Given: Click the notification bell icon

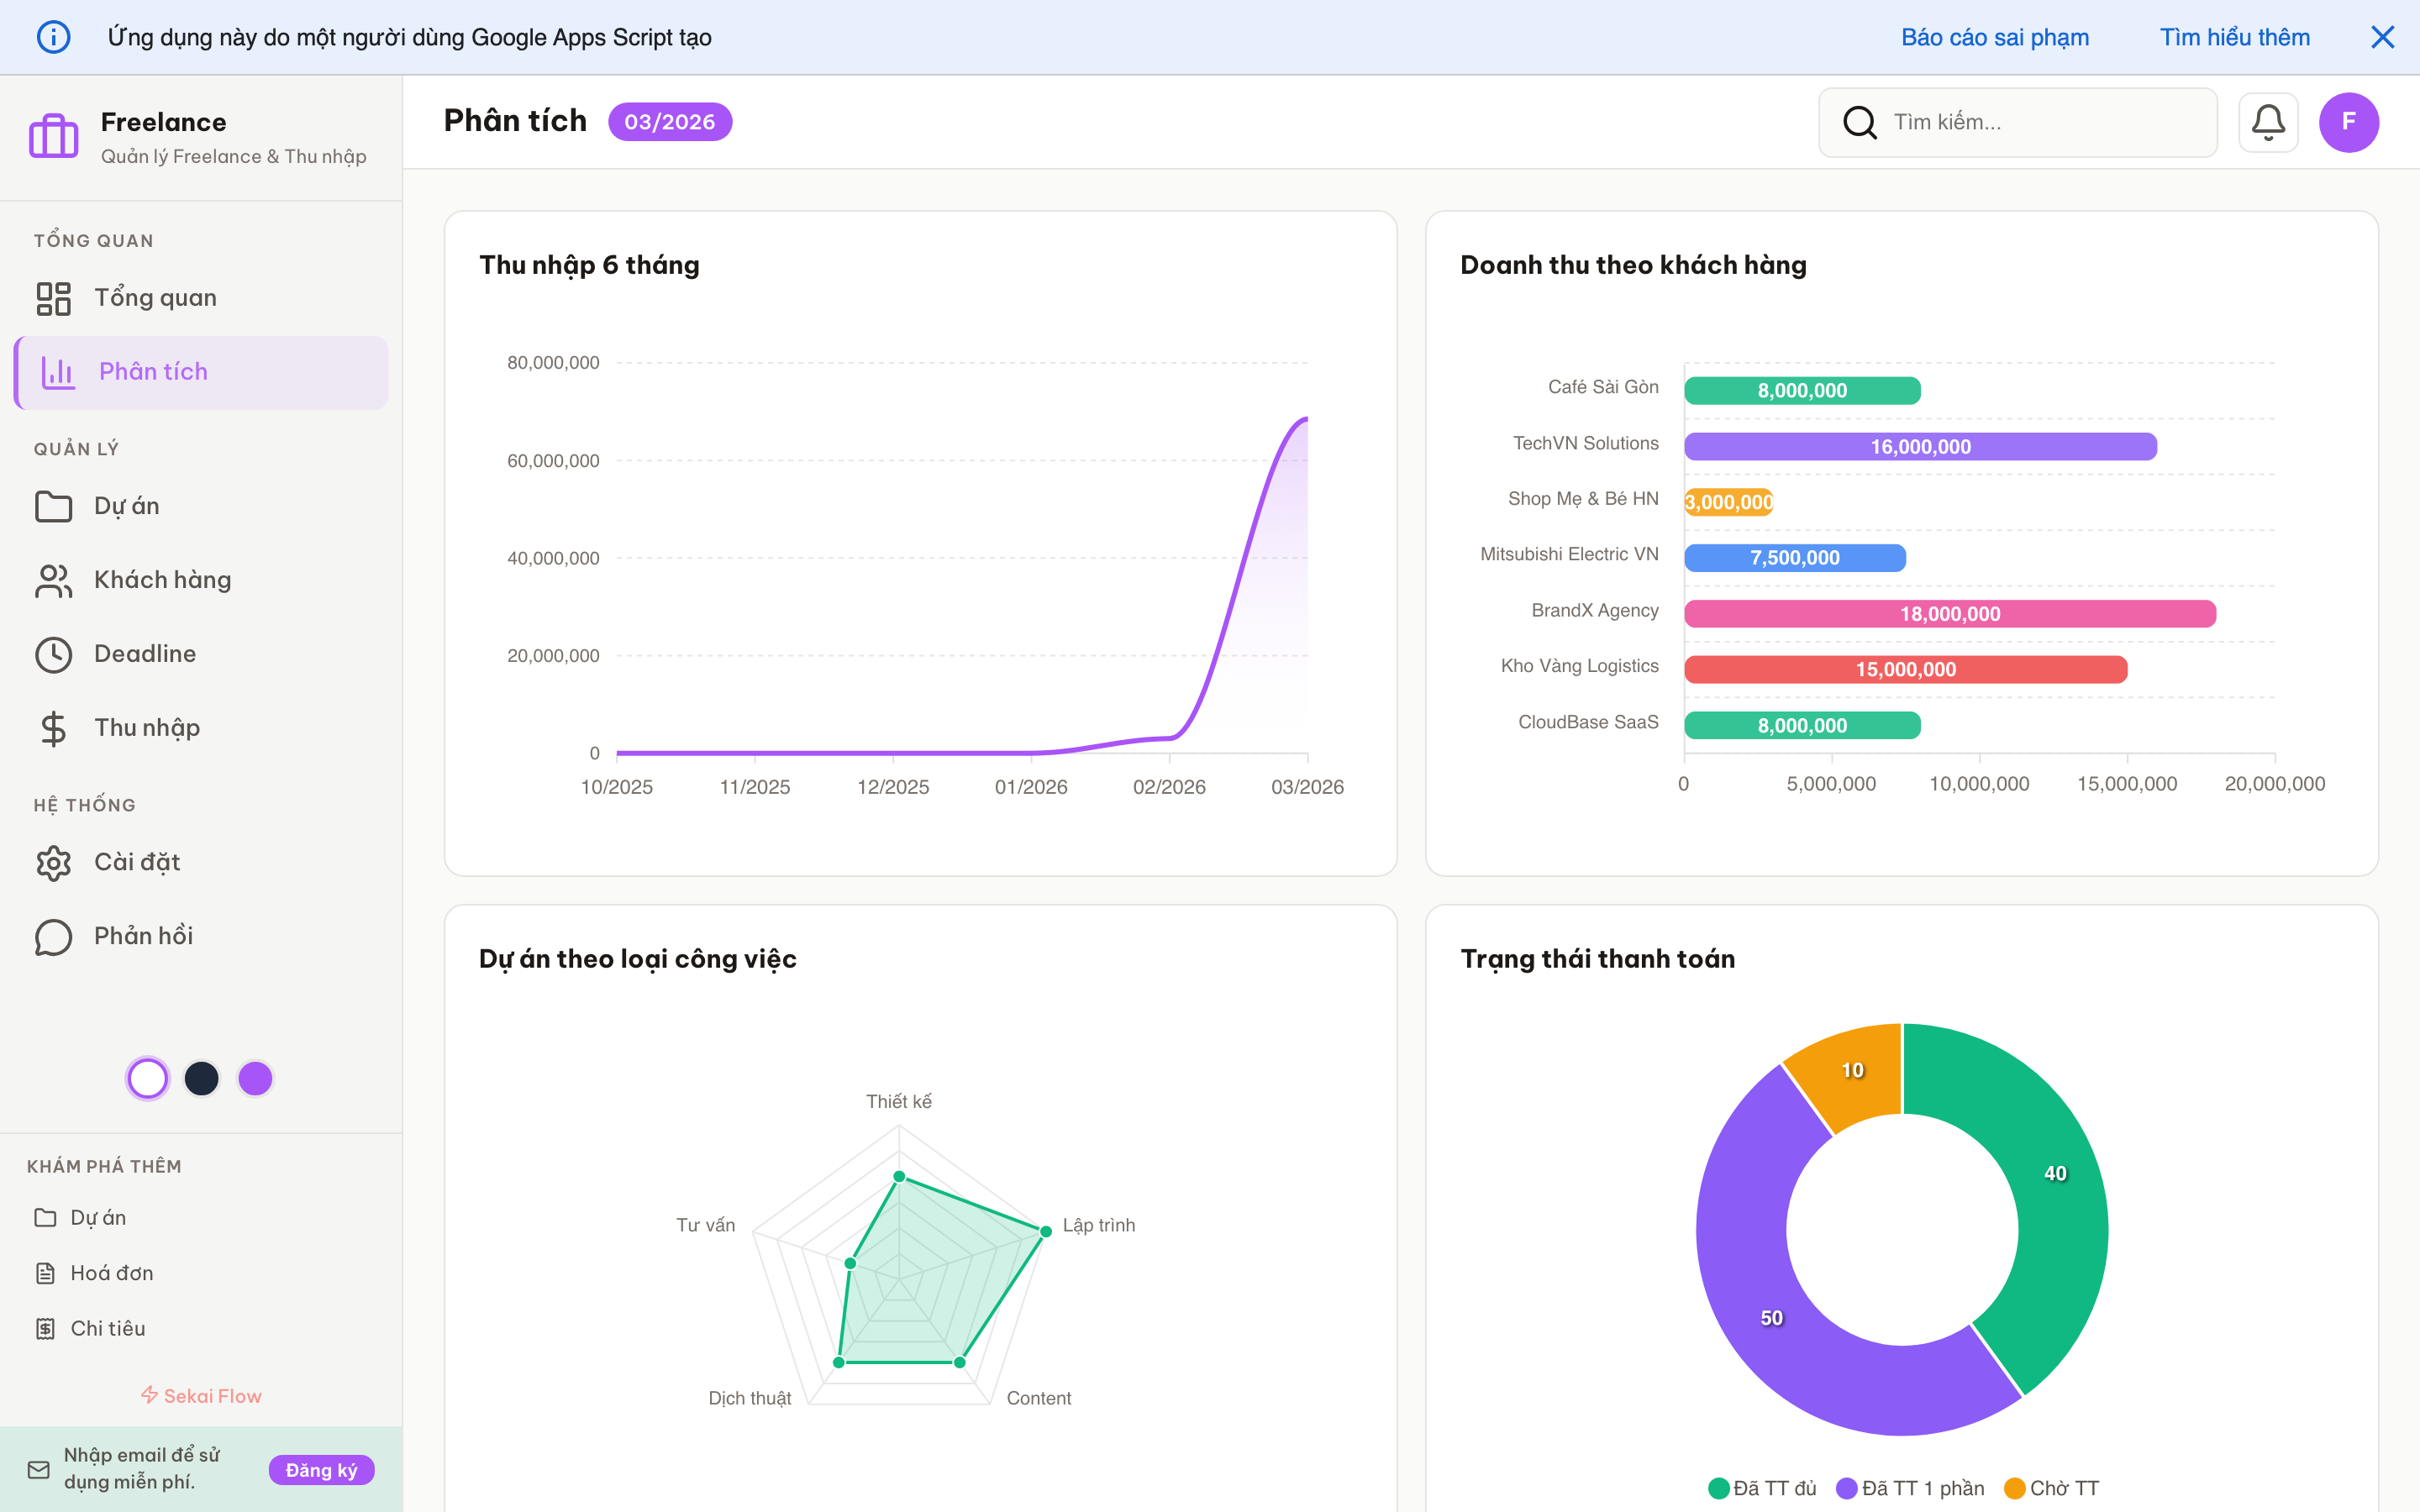Looking at the screenshot, I should click(2267, 122).
